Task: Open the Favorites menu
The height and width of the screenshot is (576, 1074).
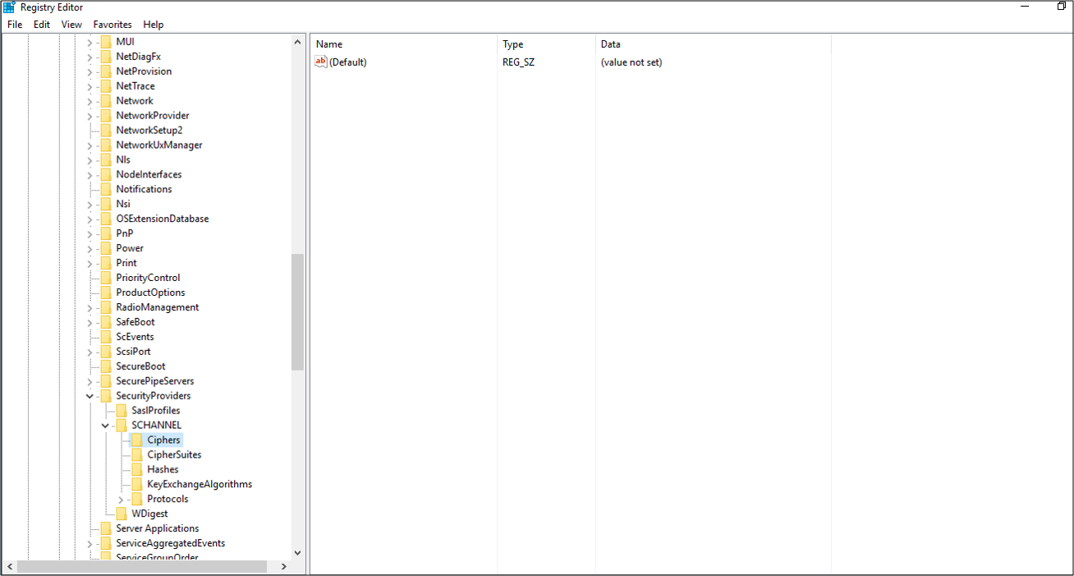Action: [112, 25]
